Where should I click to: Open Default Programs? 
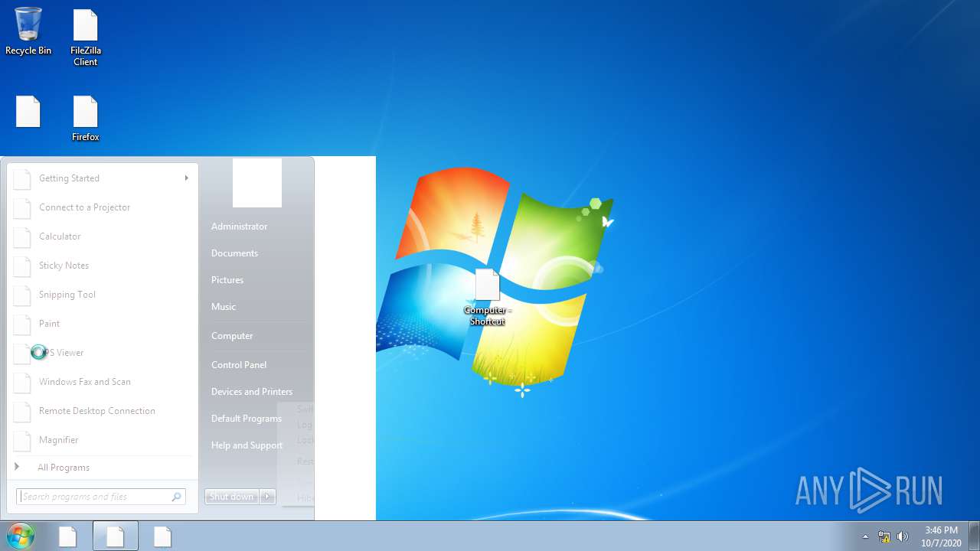point(247,419)
